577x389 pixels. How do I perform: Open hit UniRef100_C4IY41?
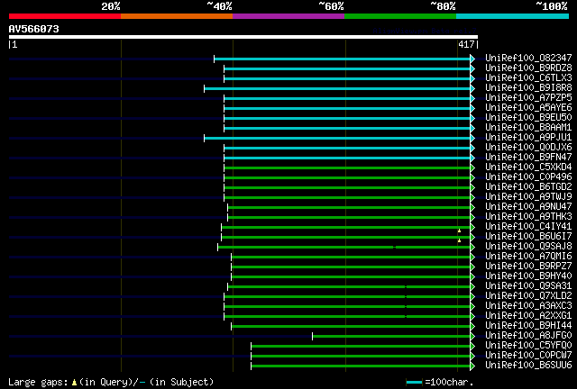tap(528, 227)
